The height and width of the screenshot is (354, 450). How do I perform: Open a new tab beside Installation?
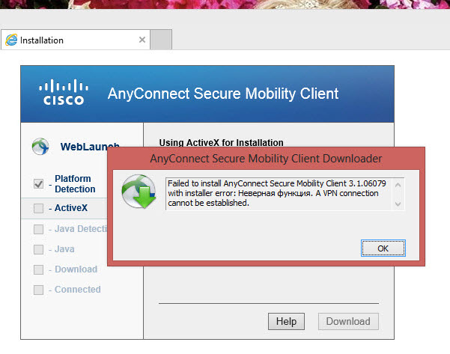[x=162, y=40]
